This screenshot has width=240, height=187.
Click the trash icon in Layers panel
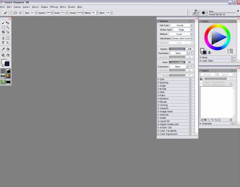tap(231, 120)
